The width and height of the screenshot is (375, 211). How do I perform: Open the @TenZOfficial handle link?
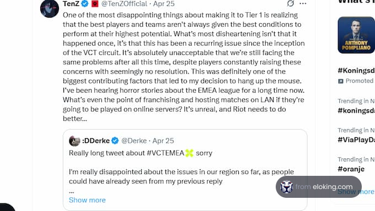pos(124,4)
